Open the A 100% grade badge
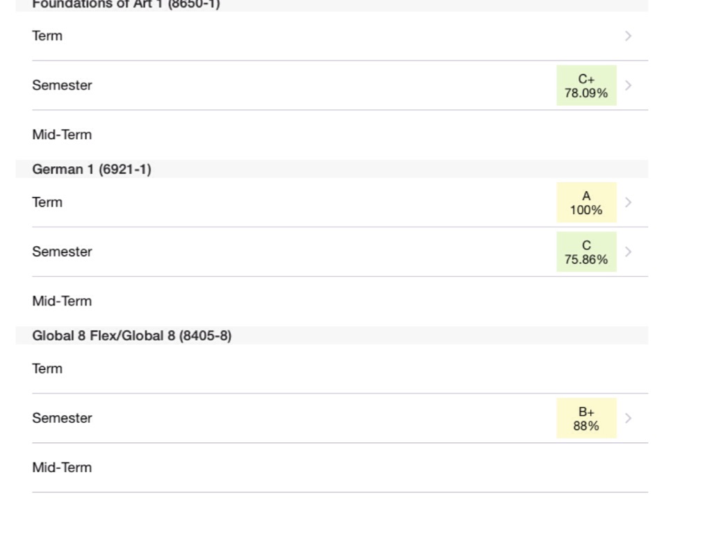712x534 pixels. [586, 202]
